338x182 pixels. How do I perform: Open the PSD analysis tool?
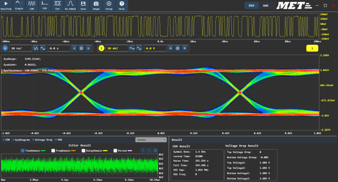pyautogui.click(x=44, y=4)
